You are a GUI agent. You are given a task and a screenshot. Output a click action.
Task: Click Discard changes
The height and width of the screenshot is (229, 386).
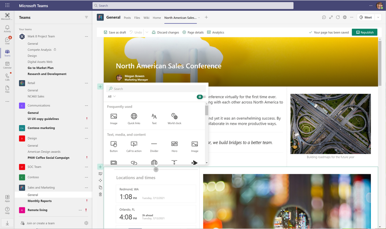[x=165, y=32]
